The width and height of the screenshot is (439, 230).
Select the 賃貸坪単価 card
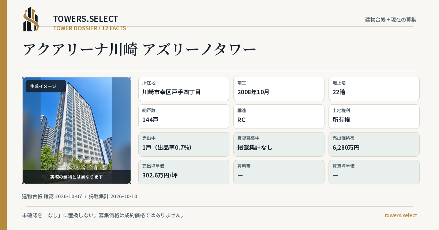[x=374, y=172]
